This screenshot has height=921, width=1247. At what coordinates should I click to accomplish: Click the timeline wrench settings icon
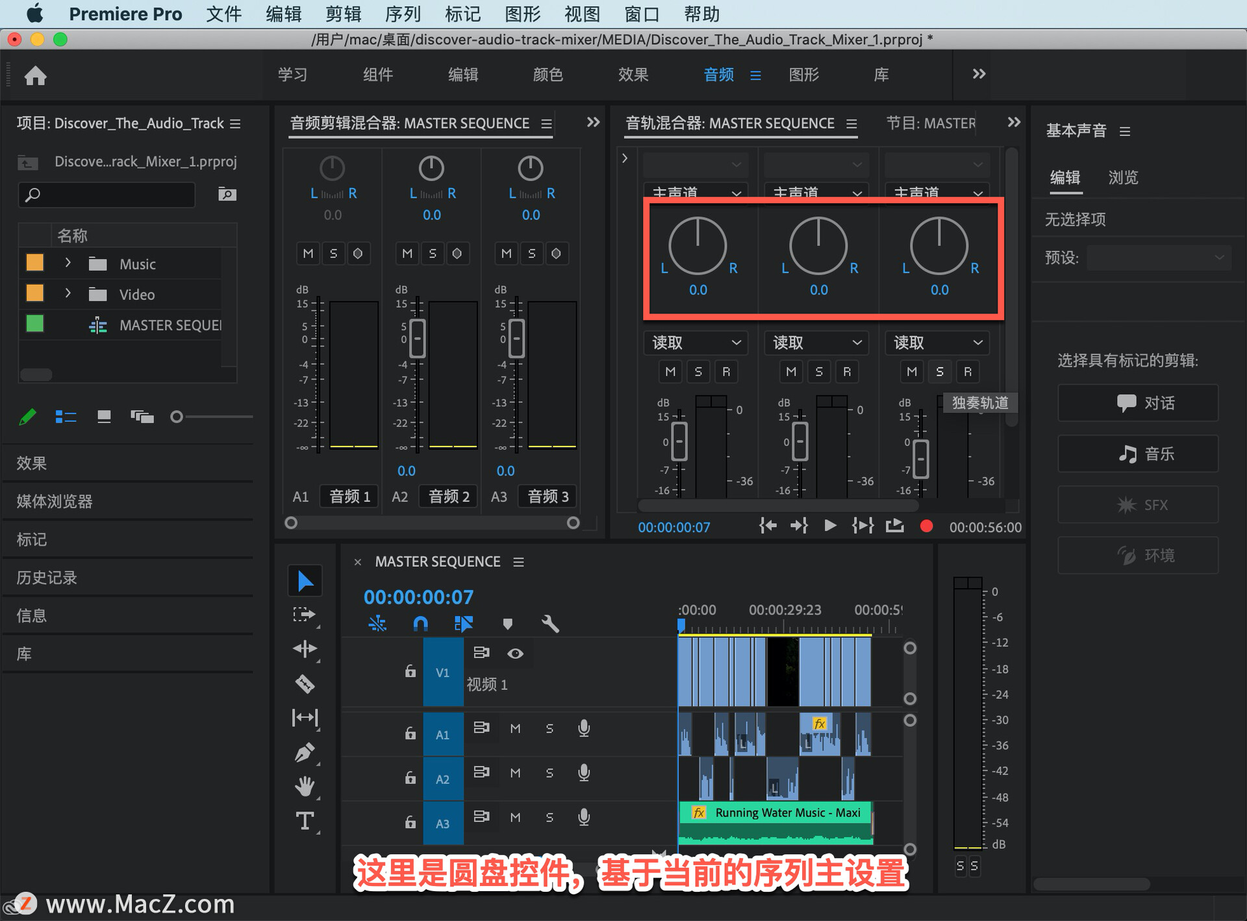pos(549,624)
